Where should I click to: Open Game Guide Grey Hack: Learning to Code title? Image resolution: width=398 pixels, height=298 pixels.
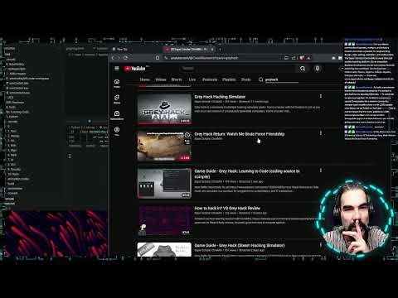(247, 174)
